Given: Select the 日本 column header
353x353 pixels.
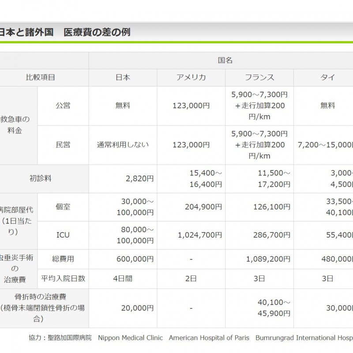Looking at the screenshot, I should [x=123, y=77].
